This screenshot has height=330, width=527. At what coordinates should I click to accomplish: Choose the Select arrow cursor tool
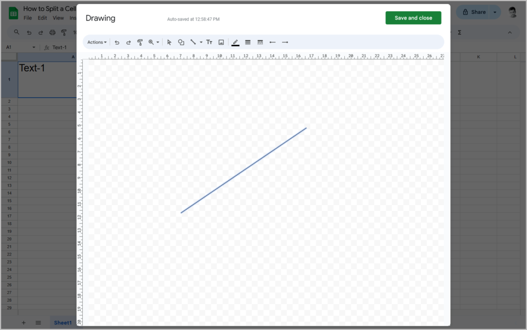pos(169,42)
